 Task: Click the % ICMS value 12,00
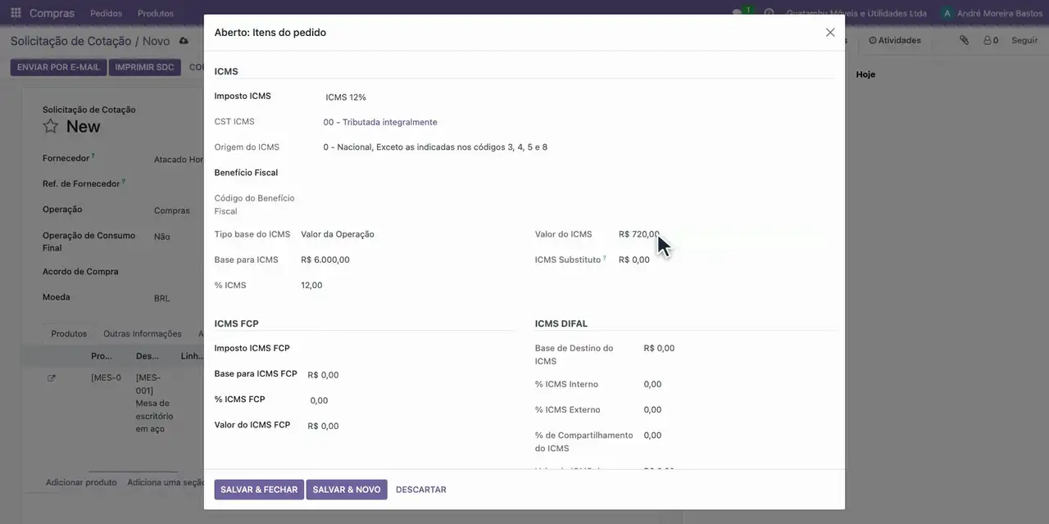coord(311,285)
